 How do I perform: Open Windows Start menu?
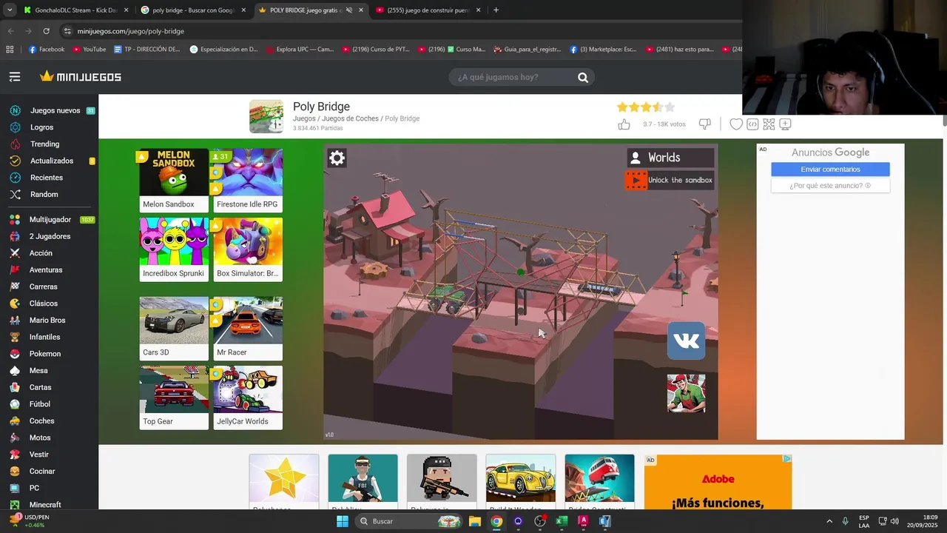tap(343, 521)
